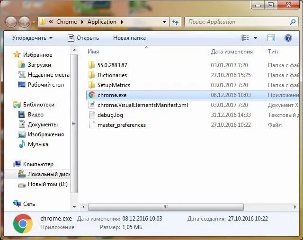Image resolution: width=303 pixels, height=240 pixels.
Task: Click the Компьютер icon
Action: click(x=17, y=164)
